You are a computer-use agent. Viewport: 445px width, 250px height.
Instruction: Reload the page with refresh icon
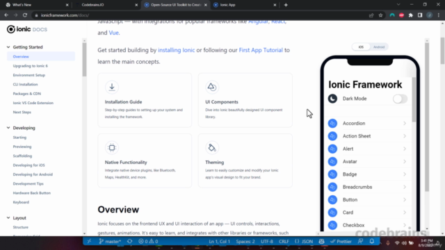(25, 15)
